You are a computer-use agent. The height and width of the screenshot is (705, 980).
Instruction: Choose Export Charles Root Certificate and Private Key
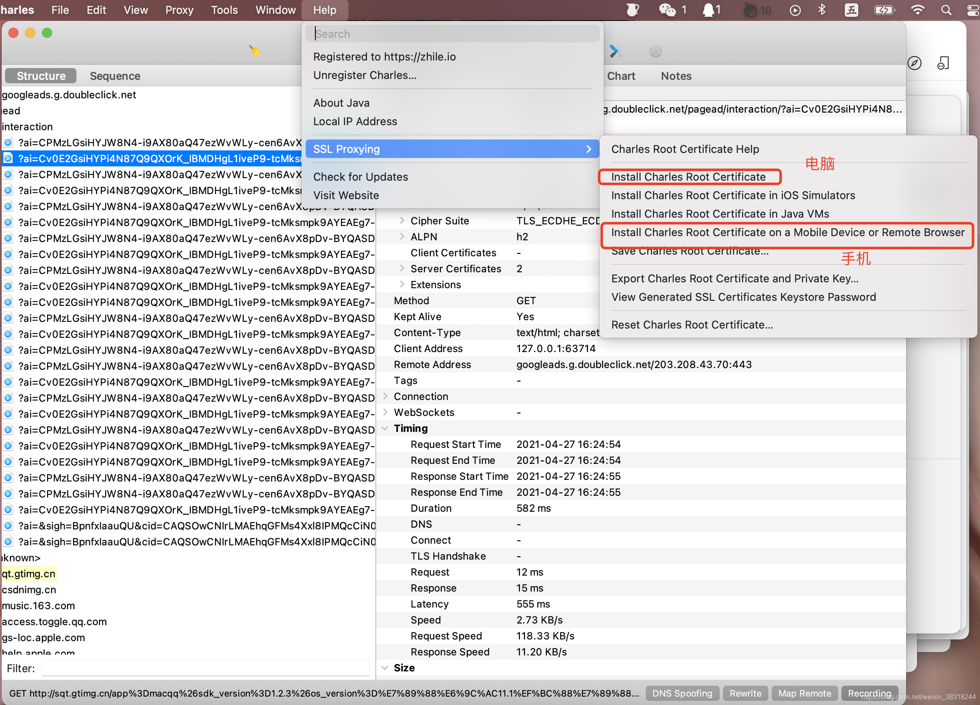click(734, 279)
